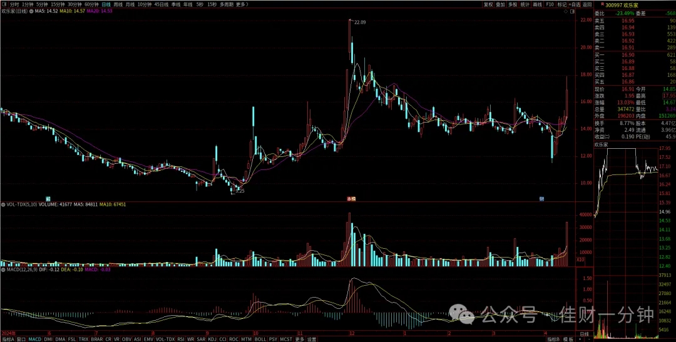Click the 复权 adjustment button
This screenshot has height=342, width=676.
click(488, 4)
